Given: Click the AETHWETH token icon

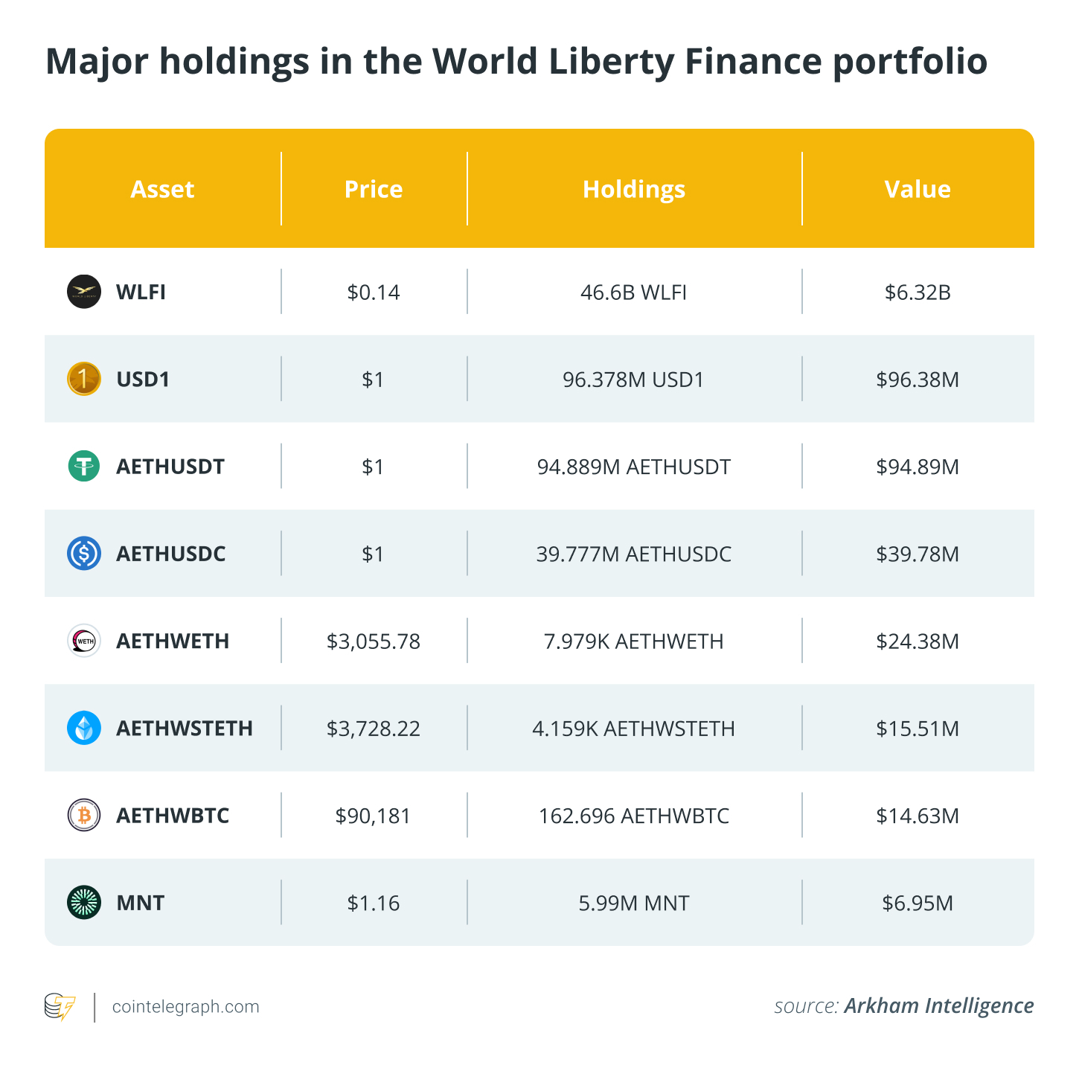Looking at the screenshot, I should 84,641.
